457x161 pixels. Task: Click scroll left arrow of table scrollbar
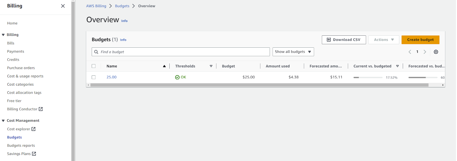point(88,85)
